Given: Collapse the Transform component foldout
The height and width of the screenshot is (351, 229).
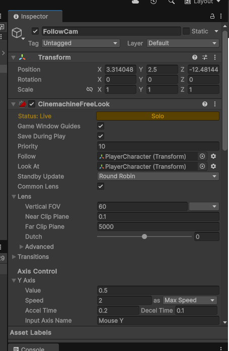Looking at the screenshot, I should (x=14, y=58).
